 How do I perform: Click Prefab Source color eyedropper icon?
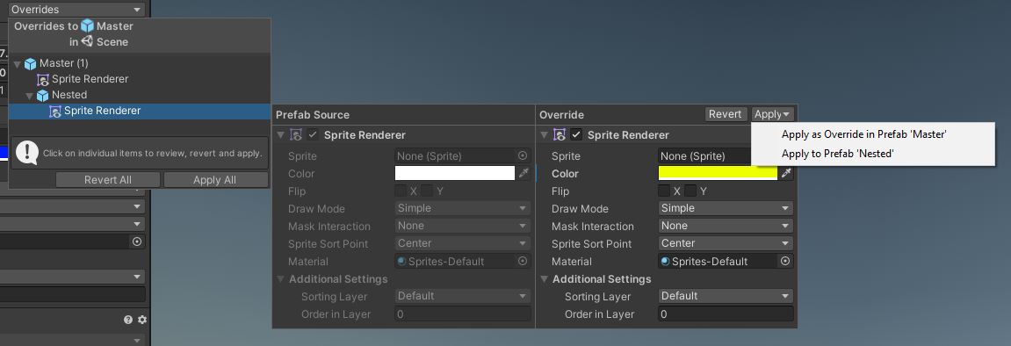coord(524,173)
